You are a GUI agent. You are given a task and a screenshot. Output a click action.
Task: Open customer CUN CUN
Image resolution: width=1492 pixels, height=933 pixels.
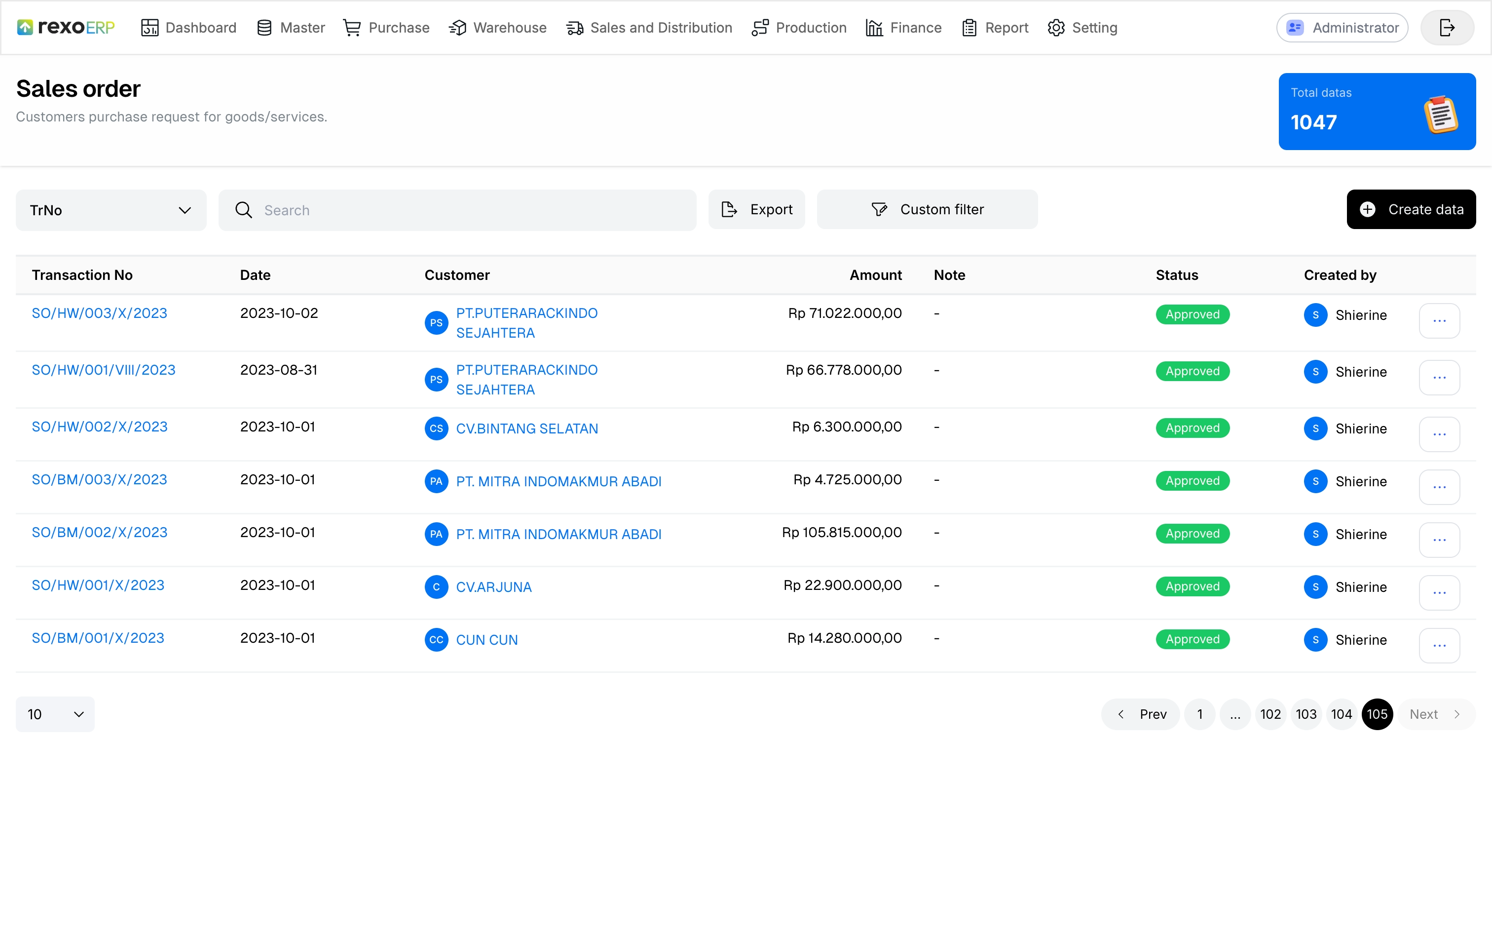(487, 640)
